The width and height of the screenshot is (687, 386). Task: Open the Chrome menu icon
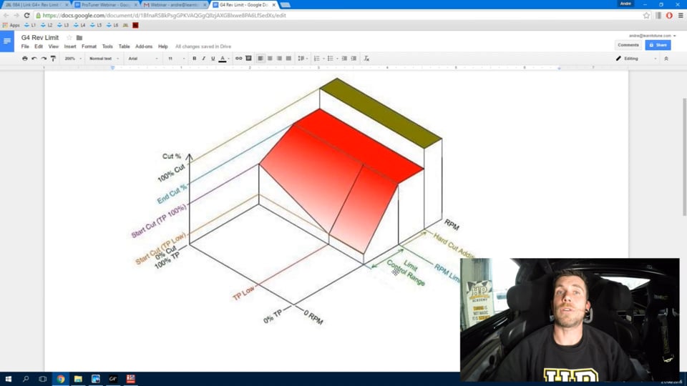coord(681,15)
